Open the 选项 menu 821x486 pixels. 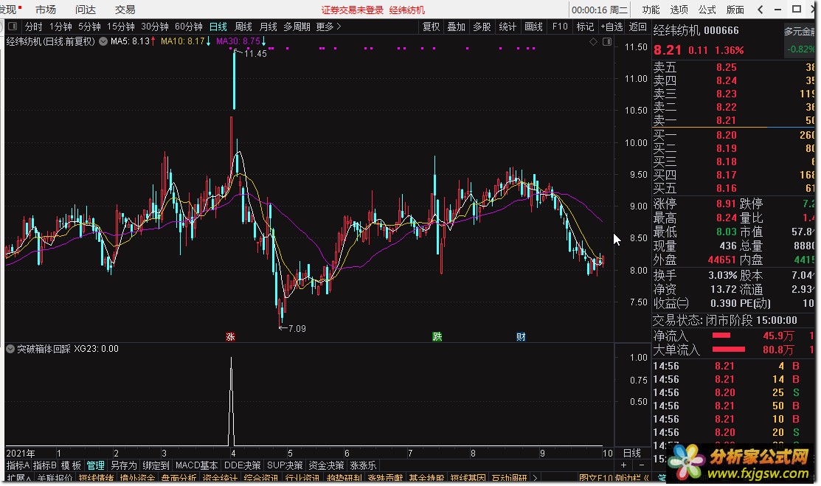tap(679, 10)
